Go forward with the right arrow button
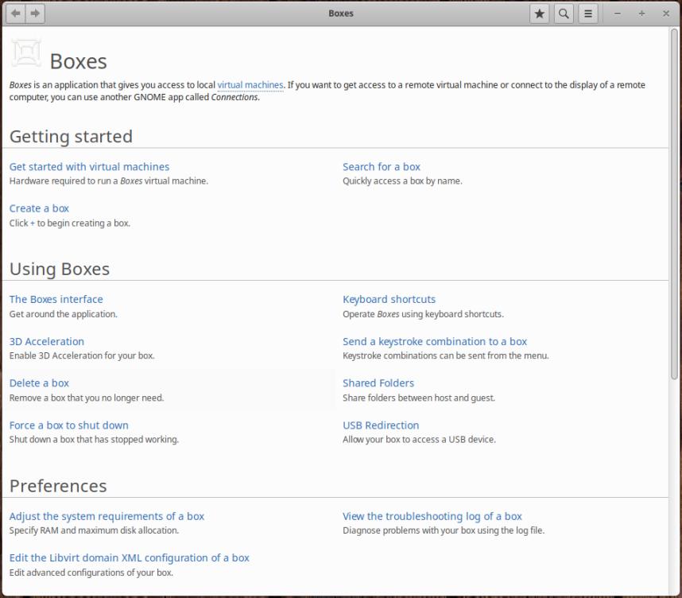Screen dimensions: 682x598 35,14
